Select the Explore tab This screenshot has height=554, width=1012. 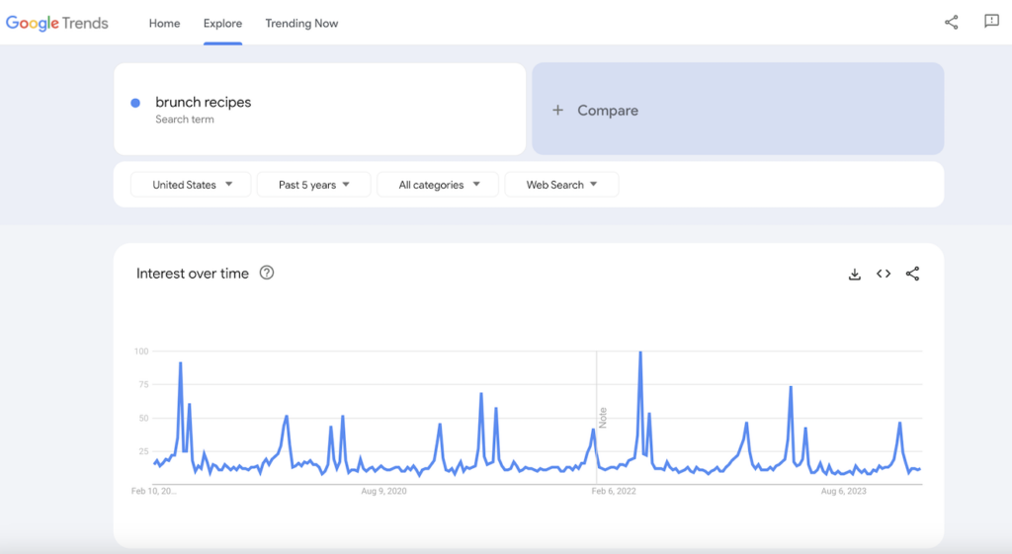222,24
